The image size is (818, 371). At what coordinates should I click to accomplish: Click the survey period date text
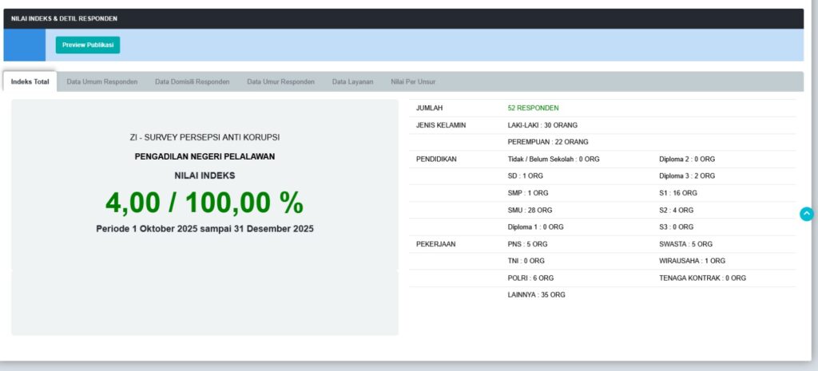coord(204,229)
